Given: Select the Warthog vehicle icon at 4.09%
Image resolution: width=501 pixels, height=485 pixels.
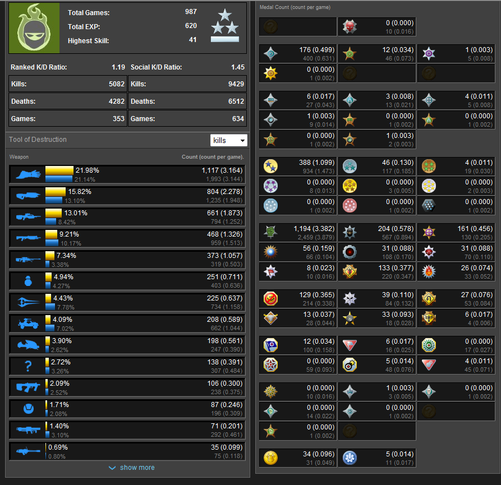Looking at the screenshot, I should pos(28,324).
